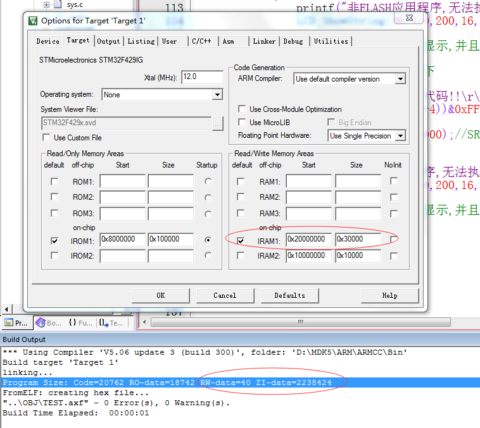Click the OK button
The width and height of the screenshot is (480, 428).
[x=161, y=296]
